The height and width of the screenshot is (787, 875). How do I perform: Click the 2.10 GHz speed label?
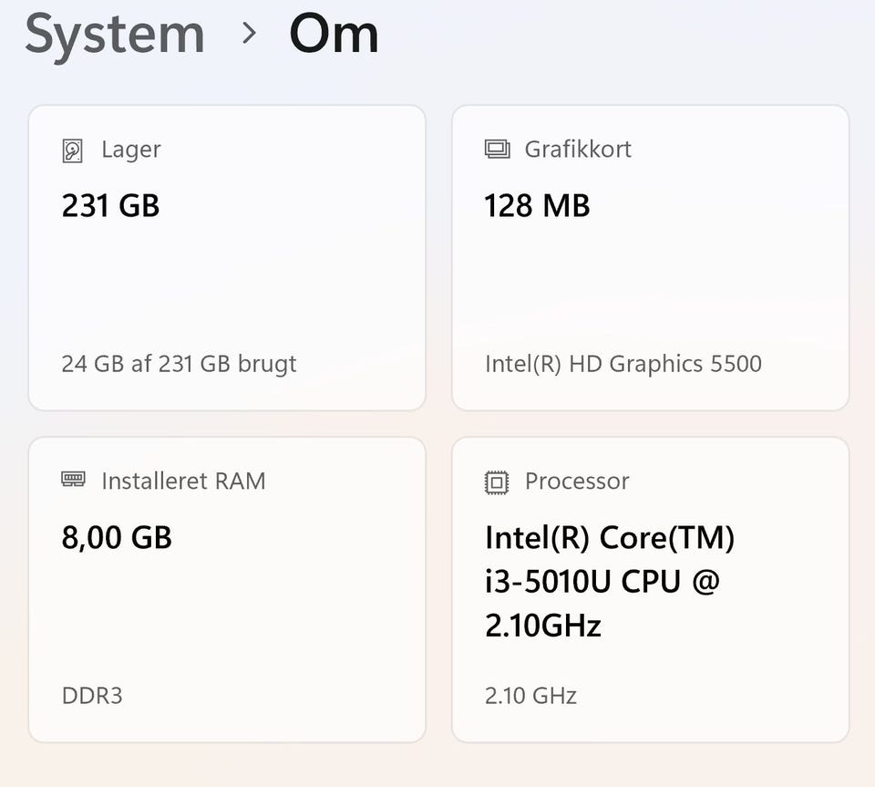[x=530, y=696]
